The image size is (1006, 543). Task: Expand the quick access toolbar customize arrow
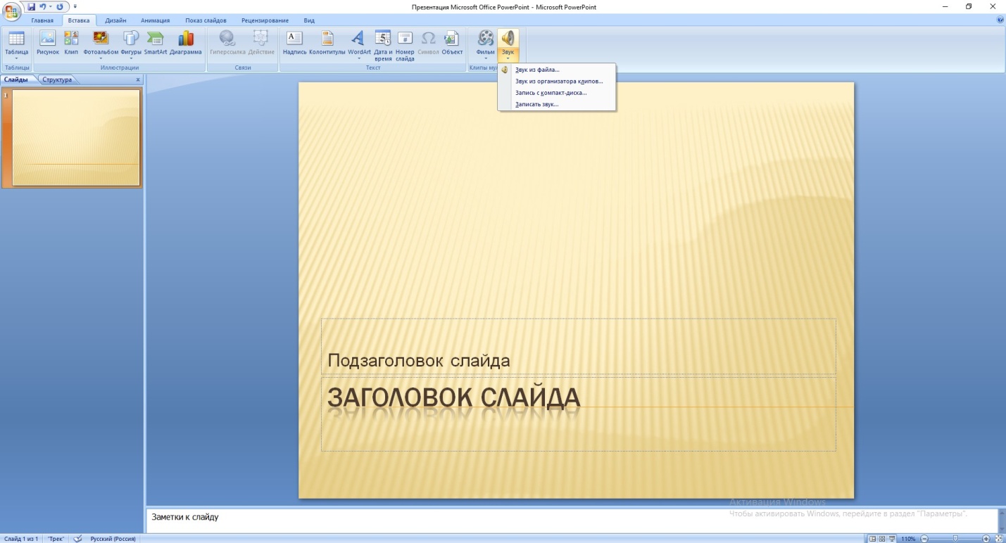75,6
